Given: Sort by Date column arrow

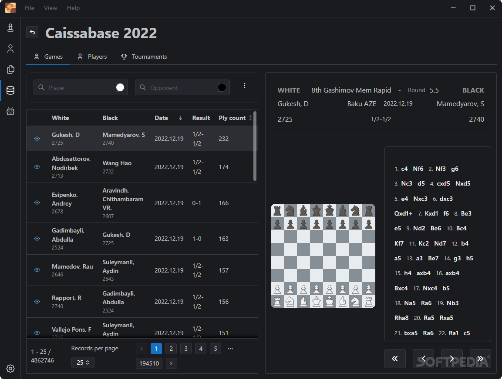Looking at the screenshot, I should (x=181, y=118).
